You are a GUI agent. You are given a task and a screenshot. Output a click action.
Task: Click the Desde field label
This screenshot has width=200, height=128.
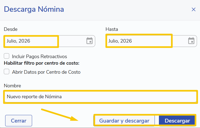click(11, 29)
